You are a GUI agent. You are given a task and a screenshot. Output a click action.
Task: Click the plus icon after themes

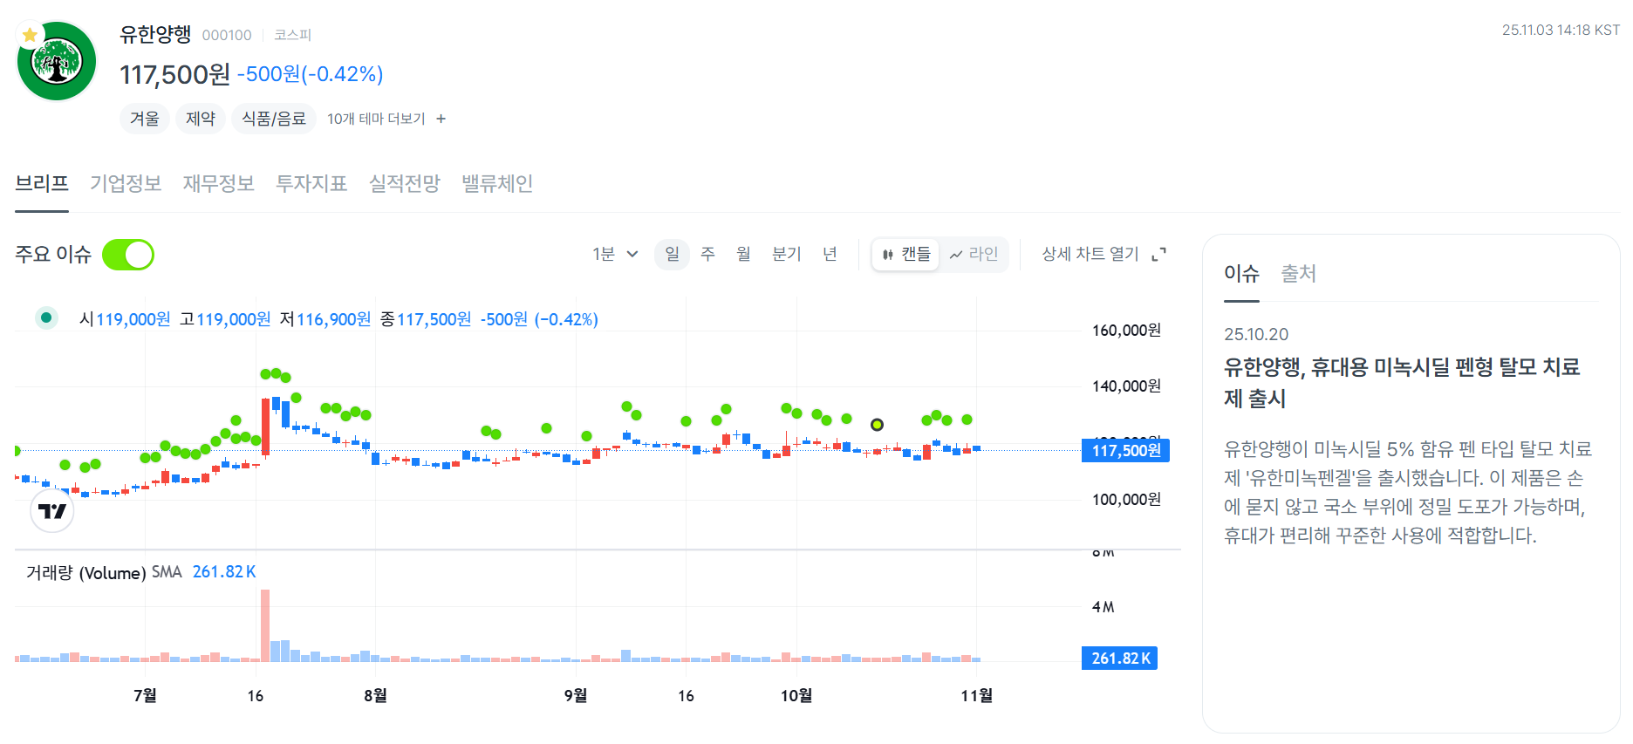click(441, 119)
